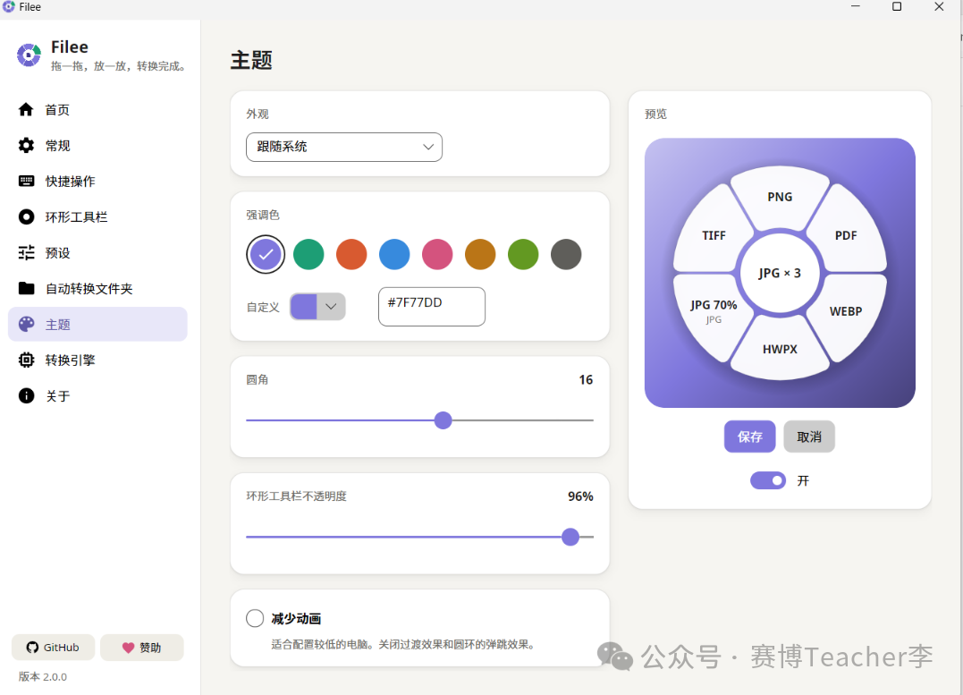963x695 pixels.
Task: Toggle the 开 switch under preview
Action: (x=768, y=480)
